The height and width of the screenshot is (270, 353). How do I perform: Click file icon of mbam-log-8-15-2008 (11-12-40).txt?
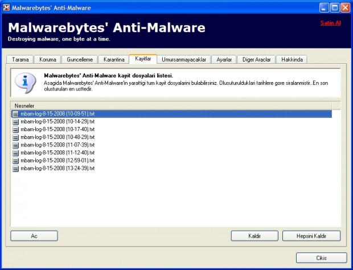coord(15,153)
